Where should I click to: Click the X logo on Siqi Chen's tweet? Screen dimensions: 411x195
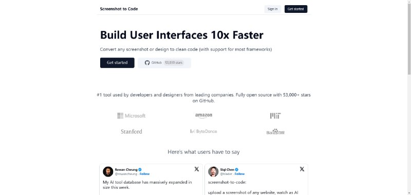(302, 169)
